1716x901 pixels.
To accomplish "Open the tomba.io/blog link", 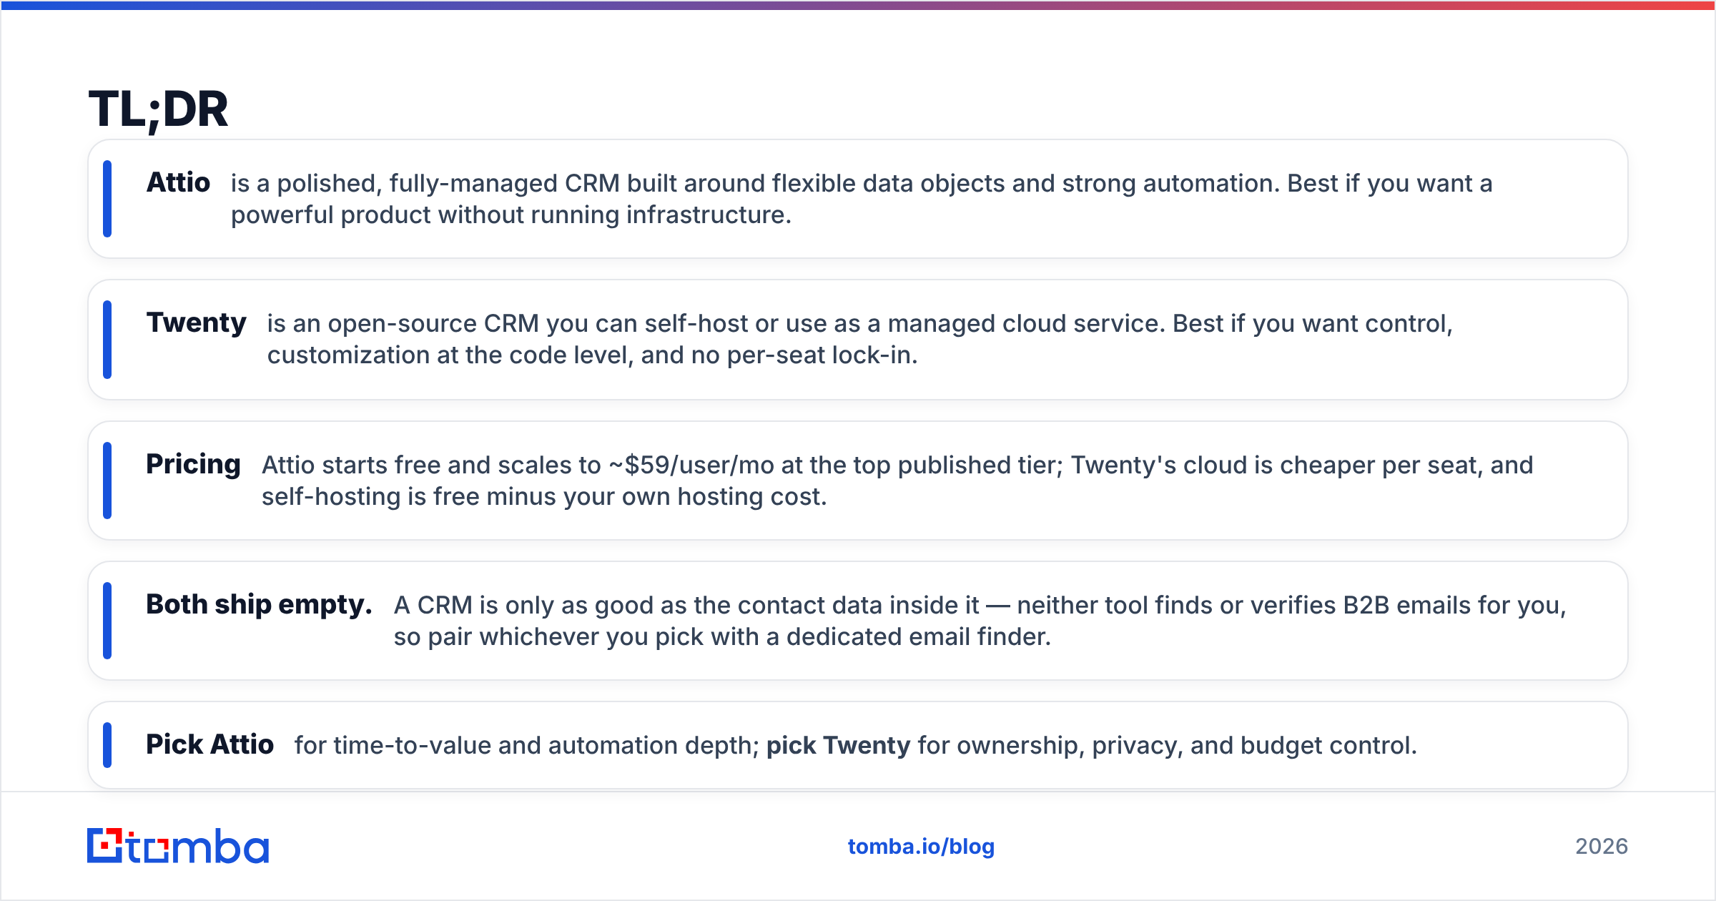I will [921, 847].
